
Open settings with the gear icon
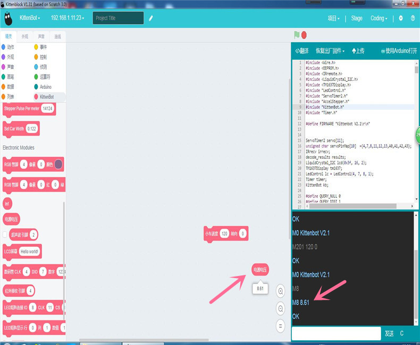[x=401, y=18]
